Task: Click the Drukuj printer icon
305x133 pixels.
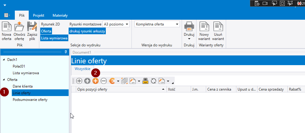Action: (189, 27)
